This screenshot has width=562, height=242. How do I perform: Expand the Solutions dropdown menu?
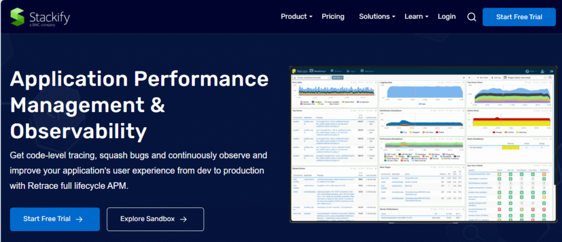[378, 16]
